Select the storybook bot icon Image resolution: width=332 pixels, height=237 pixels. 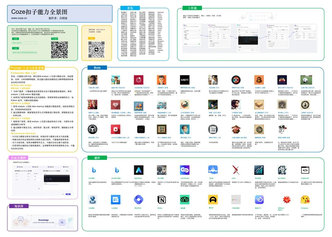(x=139, y=106)
